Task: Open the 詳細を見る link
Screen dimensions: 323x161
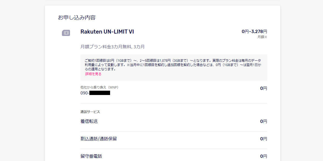Action: tap(93, 74)
